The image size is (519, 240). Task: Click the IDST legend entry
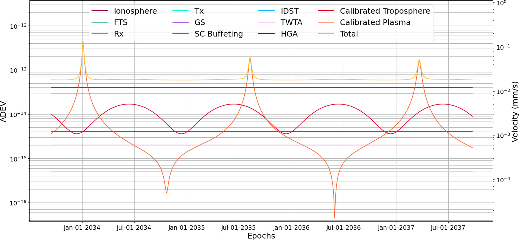tap(289, 11)
